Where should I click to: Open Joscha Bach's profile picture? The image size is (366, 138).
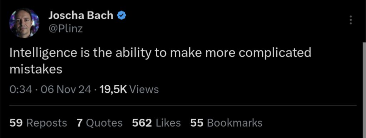point(24,23)
